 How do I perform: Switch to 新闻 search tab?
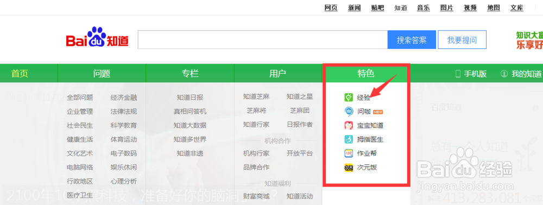(354, 8)
